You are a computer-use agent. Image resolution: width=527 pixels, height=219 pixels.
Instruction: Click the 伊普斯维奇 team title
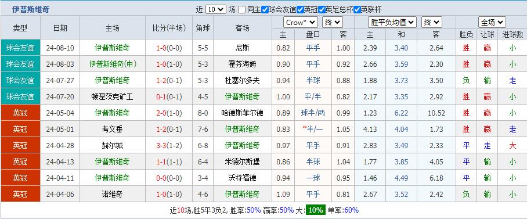[x=31, y=10]
